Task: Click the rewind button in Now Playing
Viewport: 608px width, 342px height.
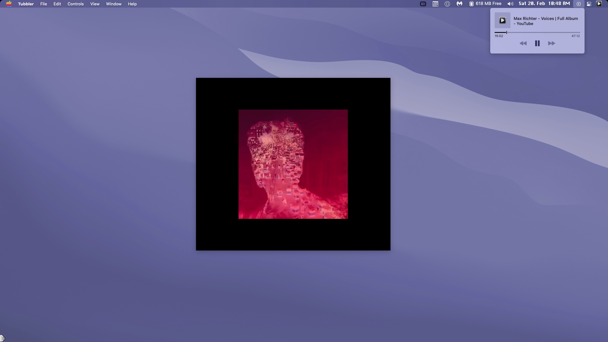Action: click(523, 43)
